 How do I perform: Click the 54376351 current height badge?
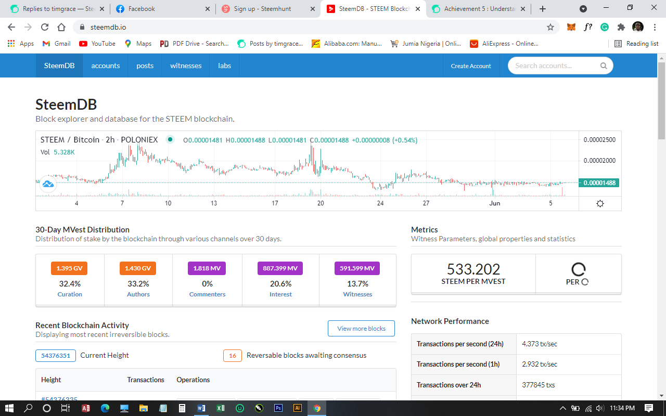(x=56, y=356)
